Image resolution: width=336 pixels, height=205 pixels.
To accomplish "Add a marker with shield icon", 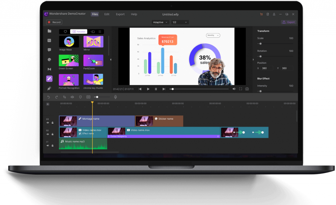I will (80, 97).
